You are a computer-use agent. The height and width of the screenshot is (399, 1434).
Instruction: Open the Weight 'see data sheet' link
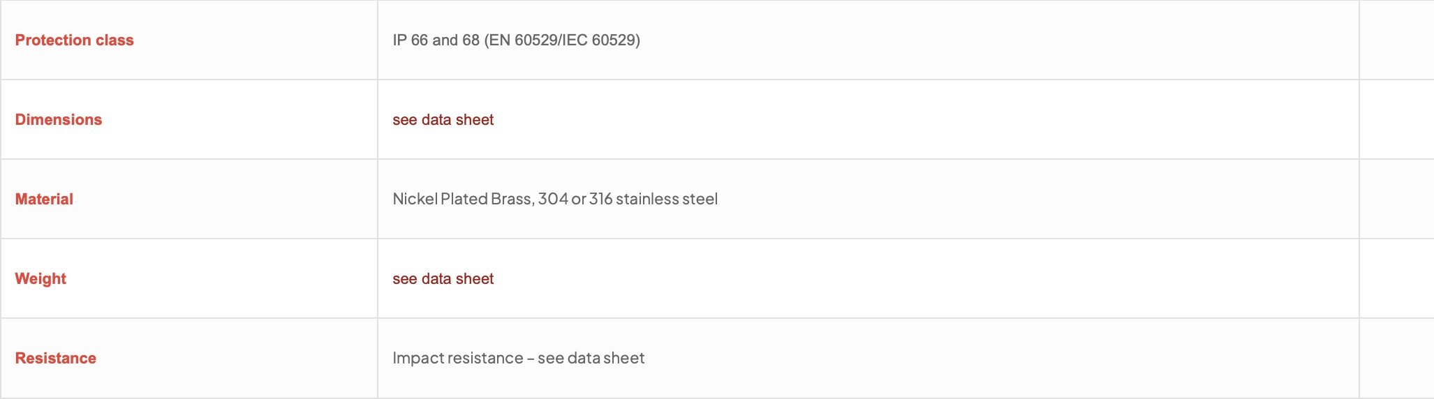click(443, 278)
